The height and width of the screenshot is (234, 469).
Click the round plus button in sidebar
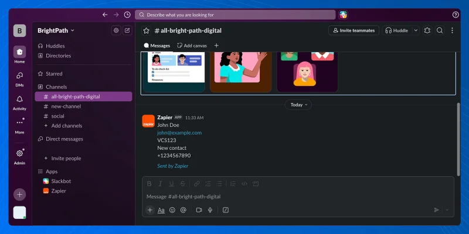pos(19,195)
